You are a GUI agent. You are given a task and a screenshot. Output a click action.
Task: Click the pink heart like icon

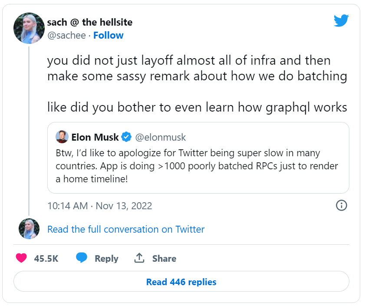point(21,258)
